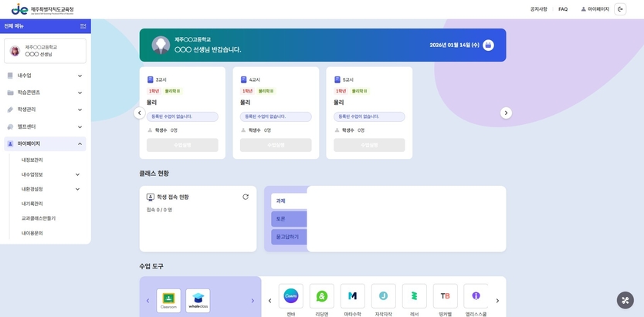
Task: Launch Google Classroom from class tools
Action: (168, 300)
